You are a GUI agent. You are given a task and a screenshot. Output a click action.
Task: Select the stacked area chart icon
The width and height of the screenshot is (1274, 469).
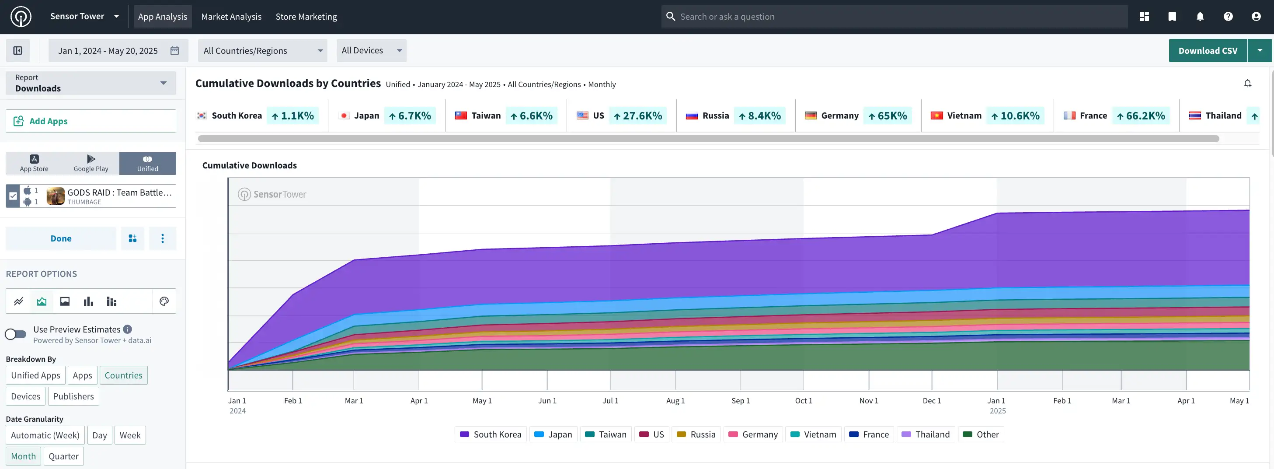42,301
